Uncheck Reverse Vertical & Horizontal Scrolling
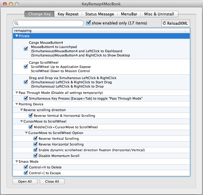This screenshot has height=195, width=203. tap(30, 115)
